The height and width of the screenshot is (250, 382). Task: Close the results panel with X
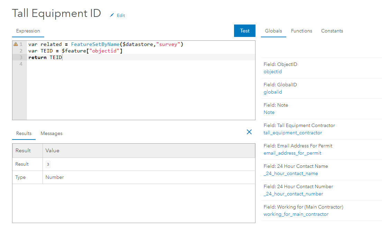(x=249, y=132)
